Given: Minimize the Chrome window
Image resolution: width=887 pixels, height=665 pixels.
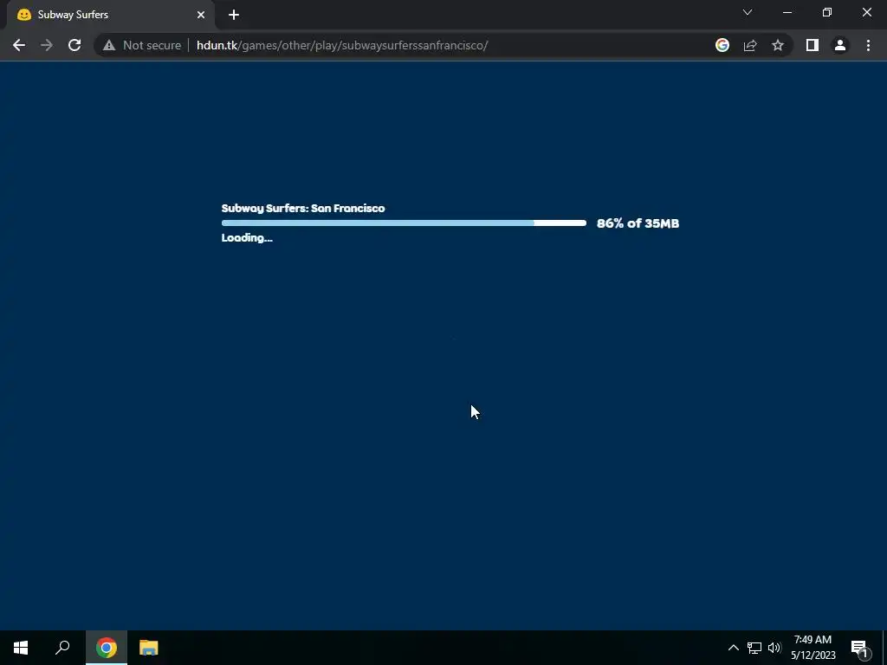Looking at the screenshot, I should point(787,12).
